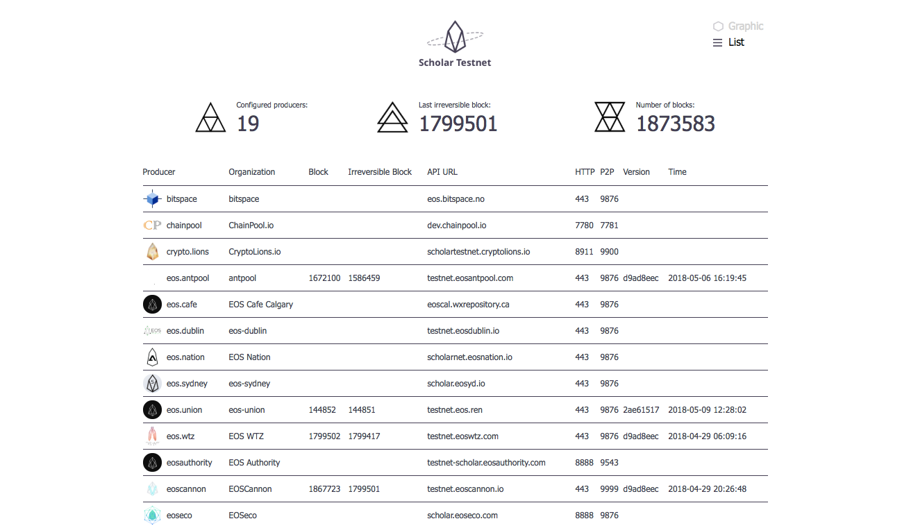Click the configured producers count 19
Image resolution: width=902 pixels, height=528 pixels.
pos(248,124)
